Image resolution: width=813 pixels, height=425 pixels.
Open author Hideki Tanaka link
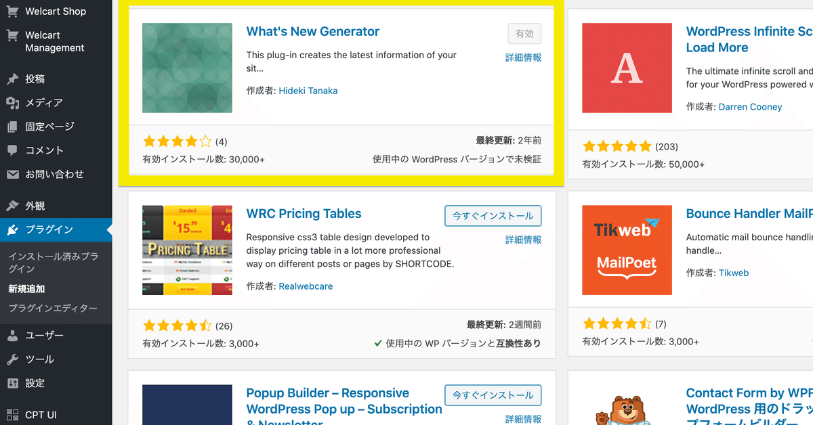[308, 91]
